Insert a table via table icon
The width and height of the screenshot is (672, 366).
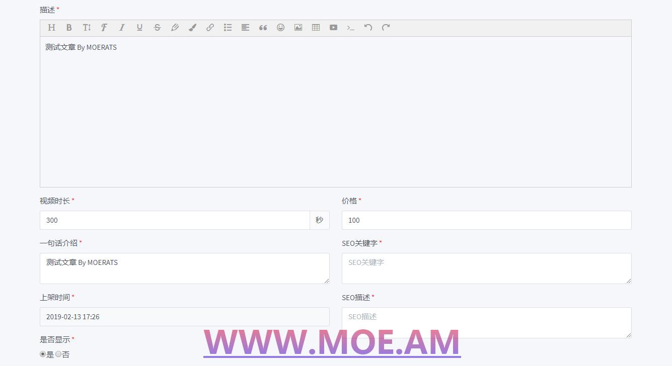[316, 28]
